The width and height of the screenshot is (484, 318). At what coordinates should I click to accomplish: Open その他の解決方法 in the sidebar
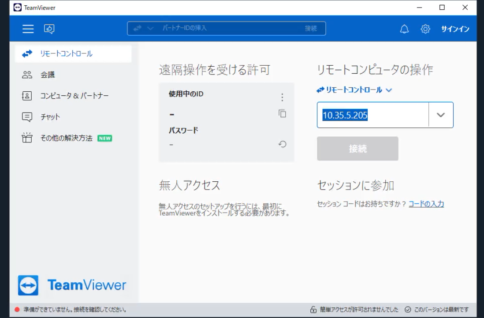coord(66,138)
